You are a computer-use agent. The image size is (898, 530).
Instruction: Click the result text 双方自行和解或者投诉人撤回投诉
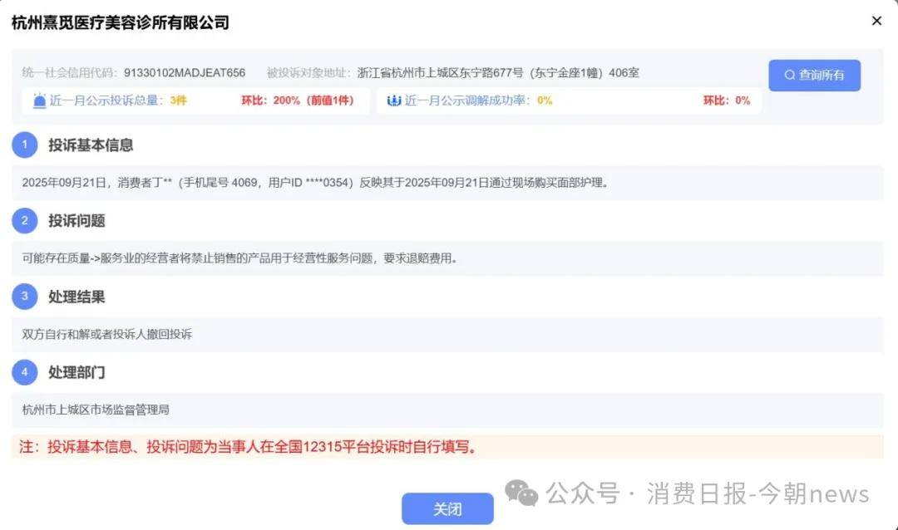pos(107,334)
